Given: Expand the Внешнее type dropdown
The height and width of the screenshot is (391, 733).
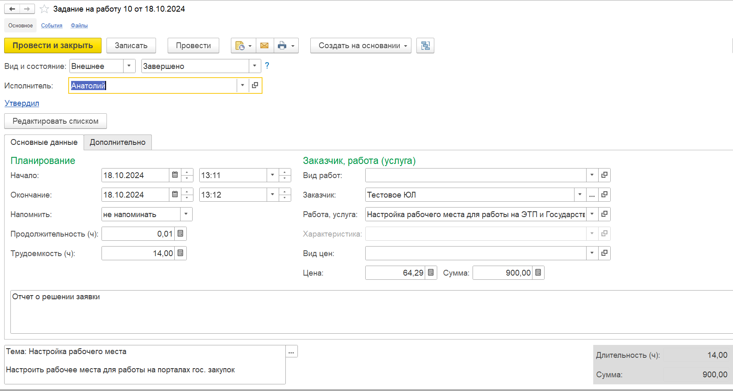Looking at the screenshot, I should click(129, 66).
